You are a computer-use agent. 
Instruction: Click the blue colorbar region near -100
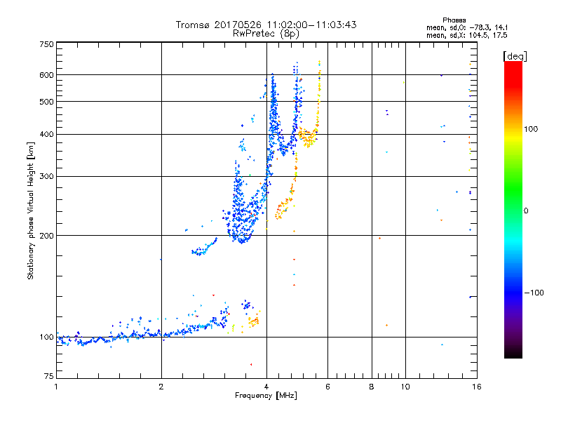click(x=513, y=293)
